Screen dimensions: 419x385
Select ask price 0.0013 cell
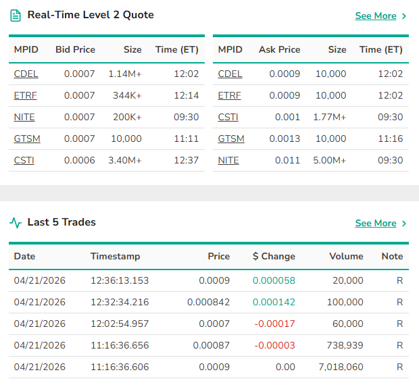[x=285, y=138]
